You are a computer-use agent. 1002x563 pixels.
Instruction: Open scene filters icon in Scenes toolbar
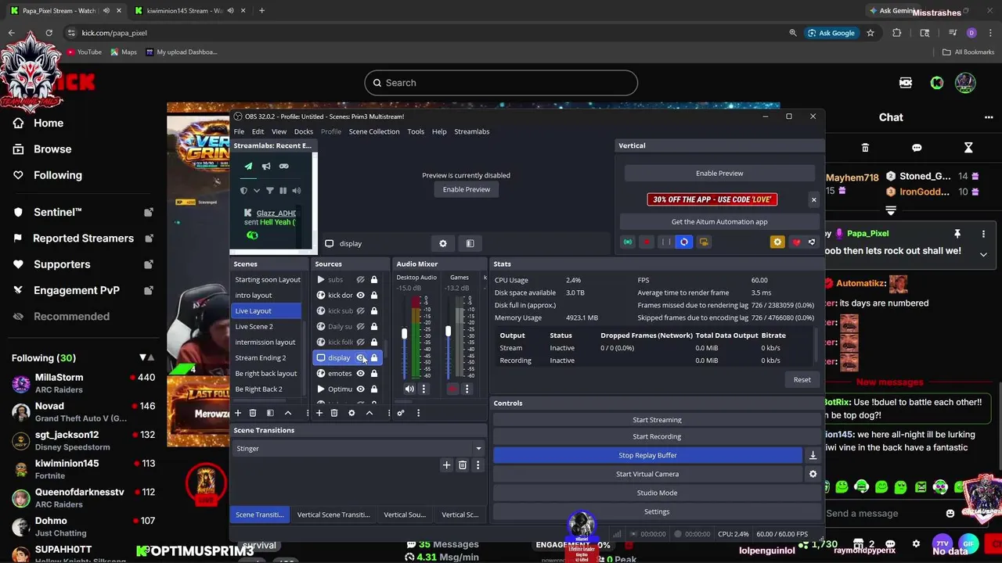pyautogui.click(x=270, y=413)
